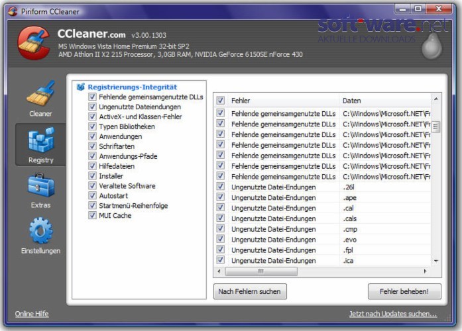
Task: Click the Piriform CCleaner title bar icon
Action: tap(13, 11)
